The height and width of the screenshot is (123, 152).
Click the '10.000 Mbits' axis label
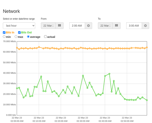[x=9, y=105]
